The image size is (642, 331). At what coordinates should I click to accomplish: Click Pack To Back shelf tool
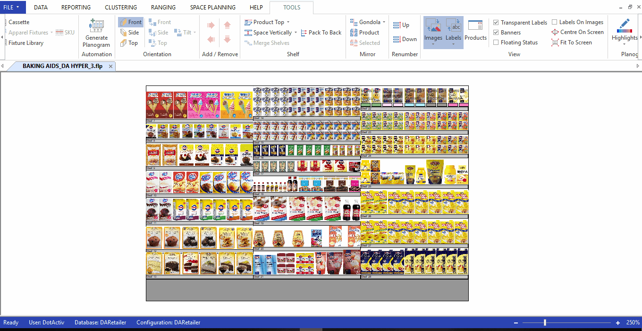tap(321, 33)
